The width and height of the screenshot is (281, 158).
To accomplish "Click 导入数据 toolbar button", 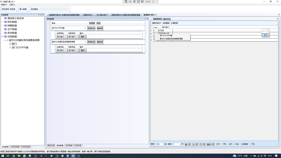I will [23, 9].
